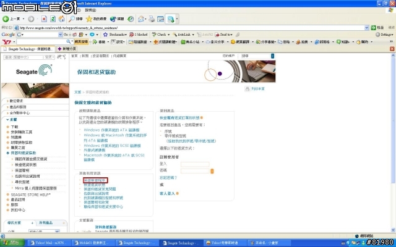Click the orange login submit button

212,171
